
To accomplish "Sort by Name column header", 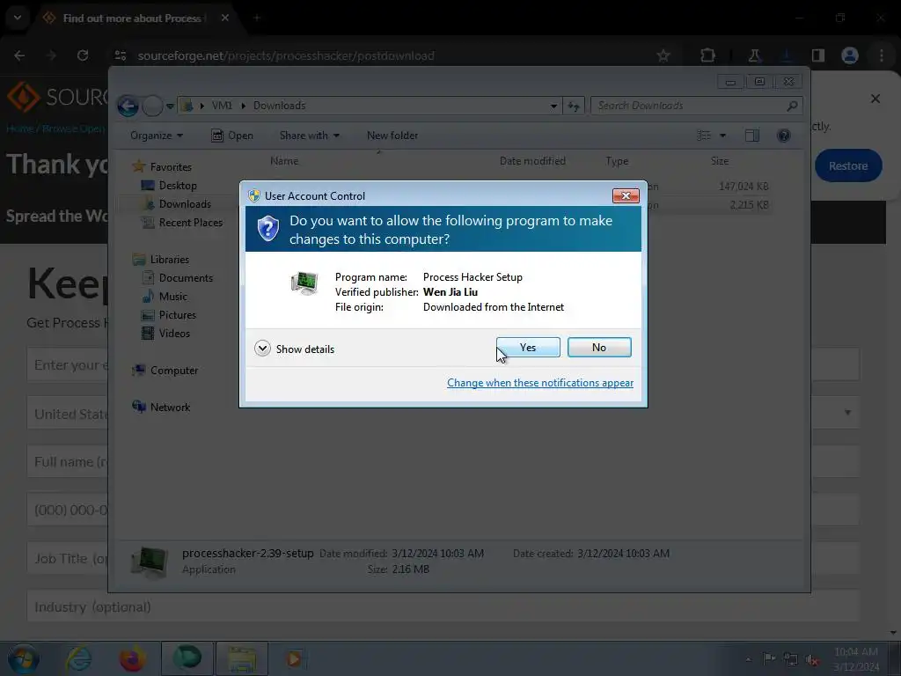I will click(284, 161).
